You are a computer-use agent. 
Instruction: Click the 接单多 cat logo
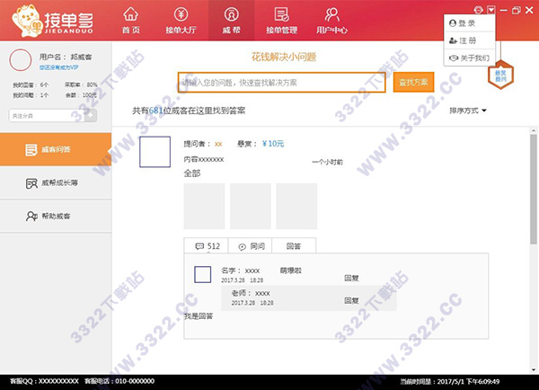(52, 21)
